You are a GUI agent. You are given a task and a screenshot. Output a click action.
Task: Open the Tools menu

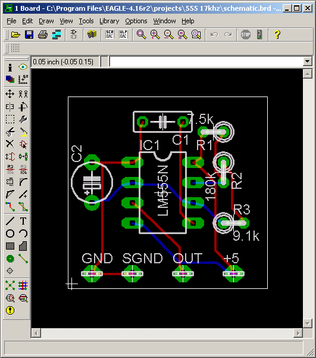[x=86, y=21]
